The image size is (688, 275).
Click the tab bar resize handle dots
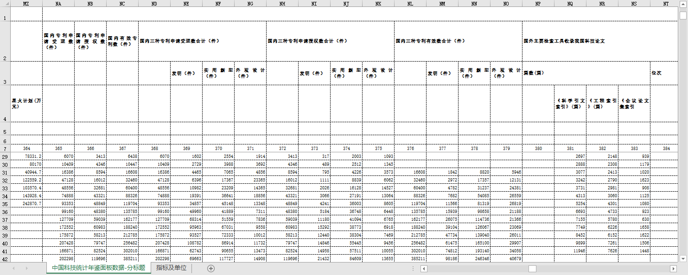[x=413, y=269]
